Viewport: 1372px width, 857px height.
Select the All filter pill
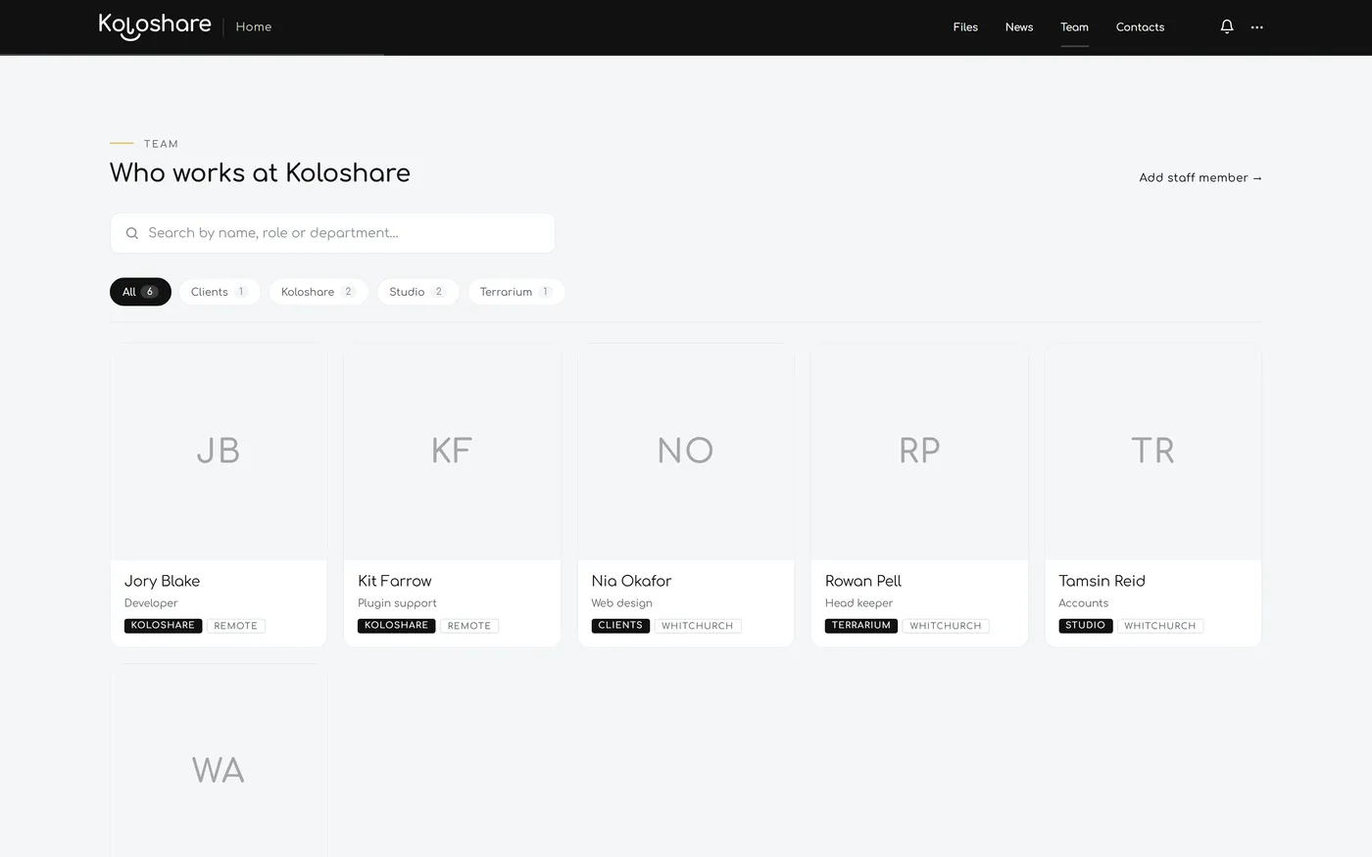140,292
